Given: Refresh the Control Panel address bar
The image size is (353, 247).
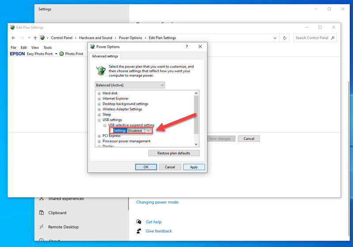Looking at the screenshot, I should [x=285, y=38].
